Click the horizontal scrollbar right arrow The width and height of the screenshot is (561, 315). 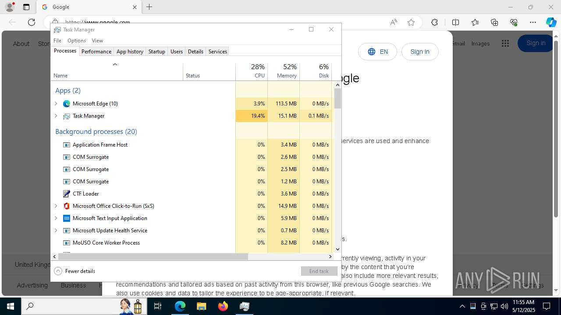click(x=330, y=257)
